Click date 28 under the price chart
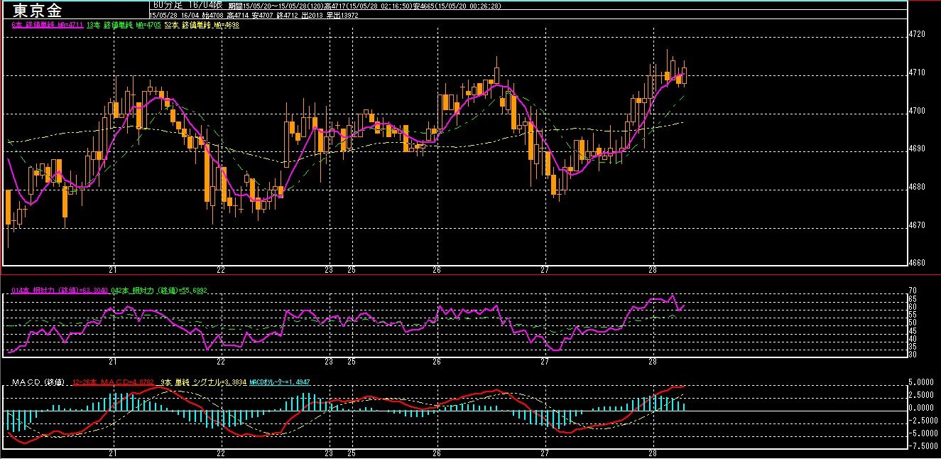This screenshot has width=941, height=459. [x=653, y=270]
